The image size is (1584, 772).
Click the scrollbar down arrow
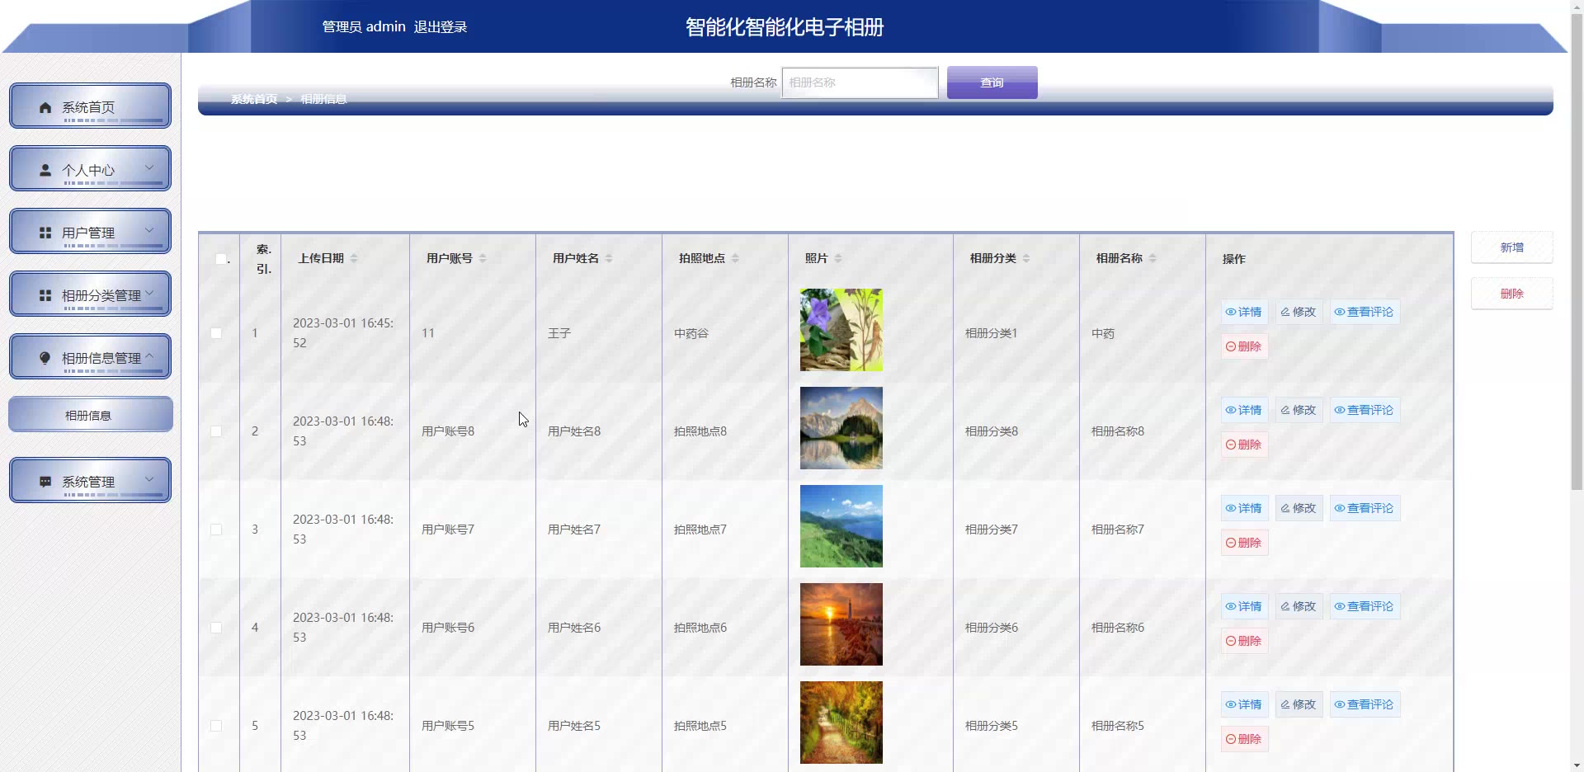point(1577,765)
